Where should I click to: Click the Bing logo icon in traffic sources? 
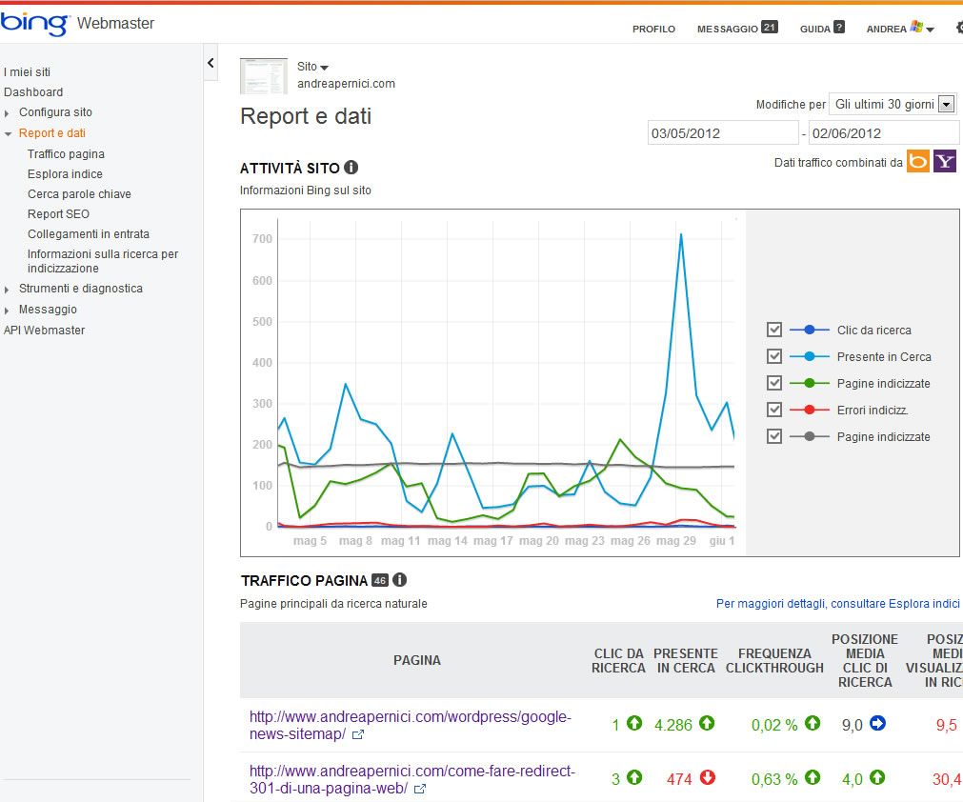918,161
